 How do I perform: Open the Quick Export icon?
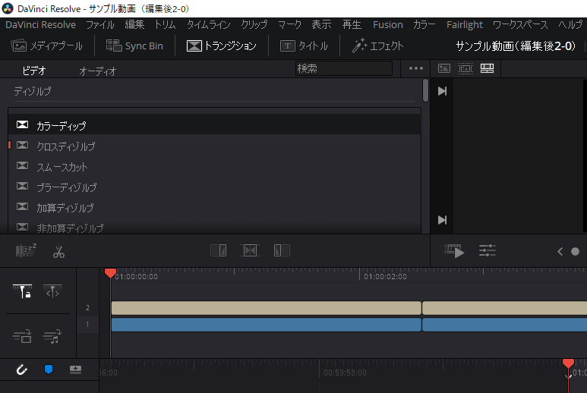pyautogui.click(x=454, y=251)
